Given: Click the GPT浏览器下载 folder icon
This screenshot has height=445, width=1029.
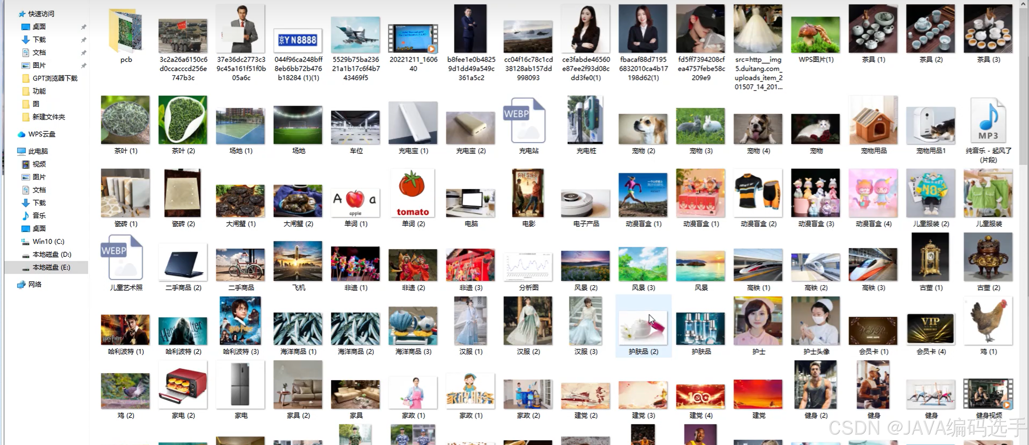Looking at the screenshot, I should click(26, 78).
